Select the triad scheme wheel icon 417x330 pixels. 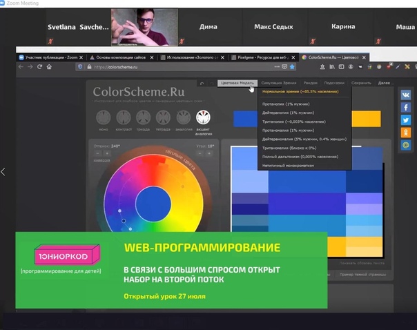(x=144, y=117)
